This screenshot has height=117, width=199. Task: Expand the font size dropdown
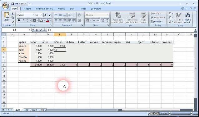click(41, 15)
